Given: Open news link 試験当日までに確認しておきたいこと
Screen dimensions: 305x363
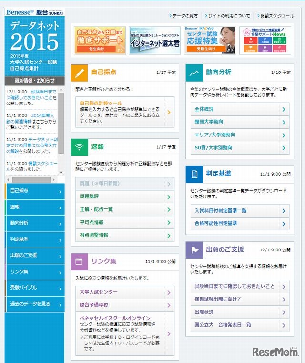Looking at the screenshot, I should coord(31,95).
